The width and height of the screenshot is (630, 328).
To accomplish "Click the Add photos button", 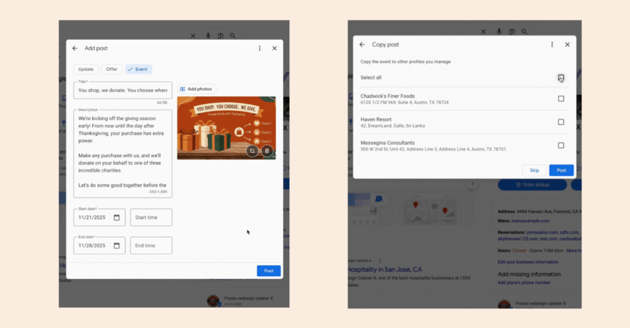I will point(196,89).
